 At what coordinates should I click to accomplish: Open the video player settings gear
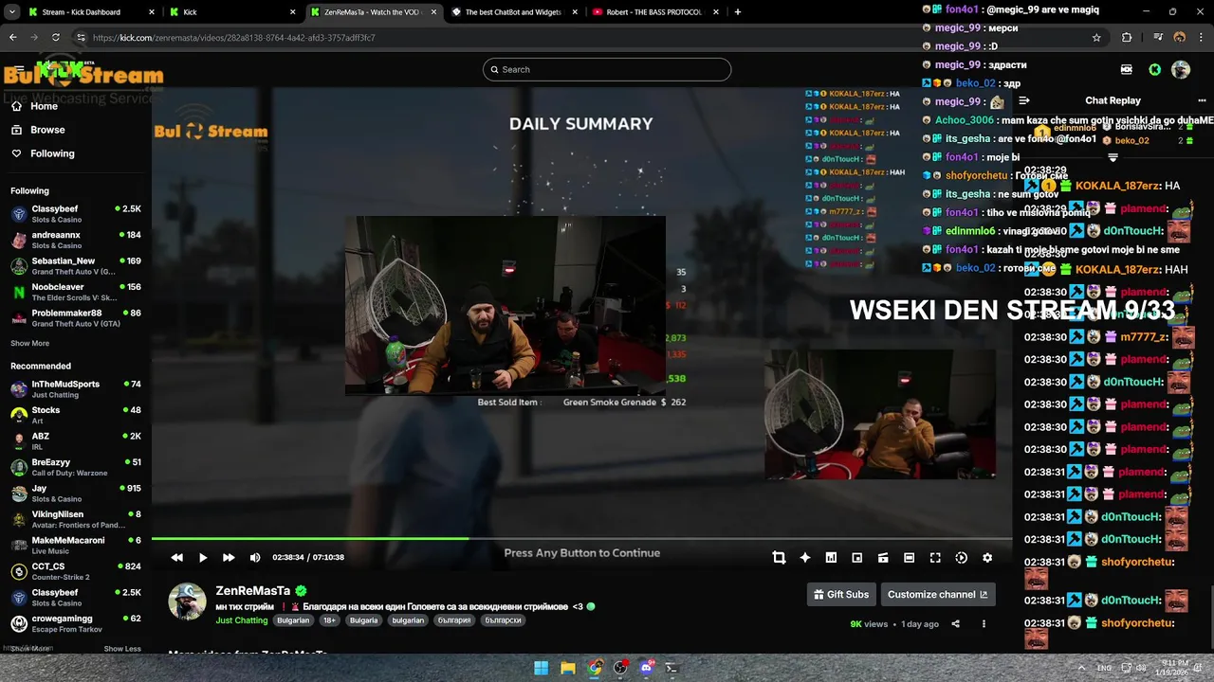click(987, 558)
